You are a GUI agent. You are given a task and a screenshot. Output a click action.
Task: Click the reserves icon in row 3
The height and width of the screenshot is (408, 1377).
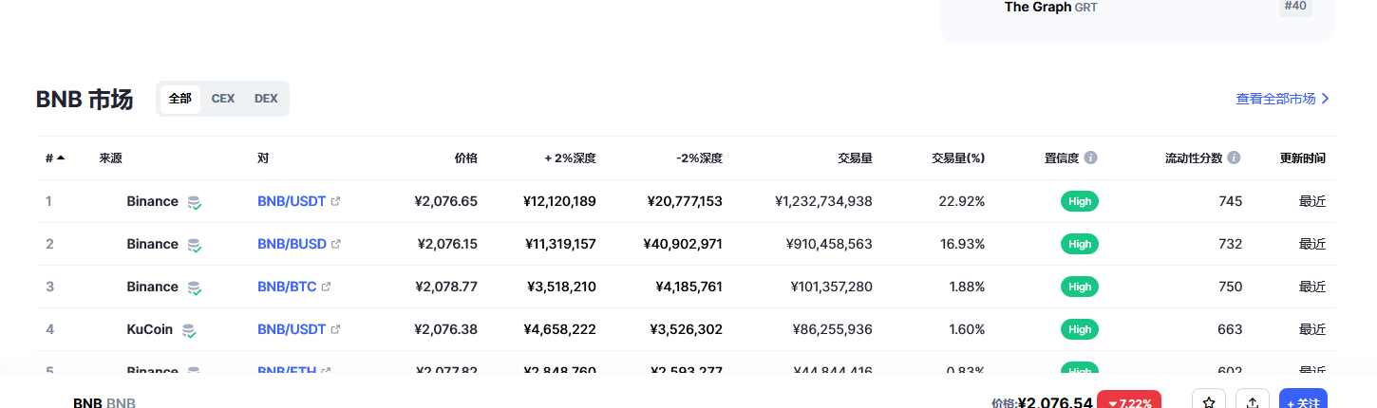tap(195, 287)
